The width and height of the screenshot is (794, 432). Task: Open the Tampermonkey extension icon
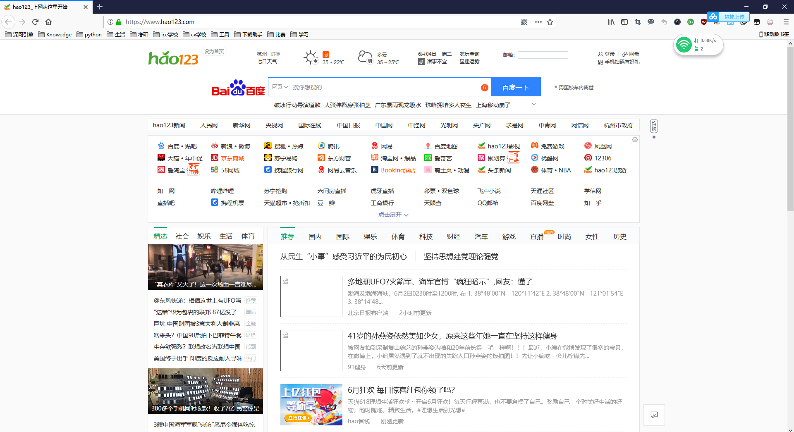pyautogui.click(x=757, y=22)
